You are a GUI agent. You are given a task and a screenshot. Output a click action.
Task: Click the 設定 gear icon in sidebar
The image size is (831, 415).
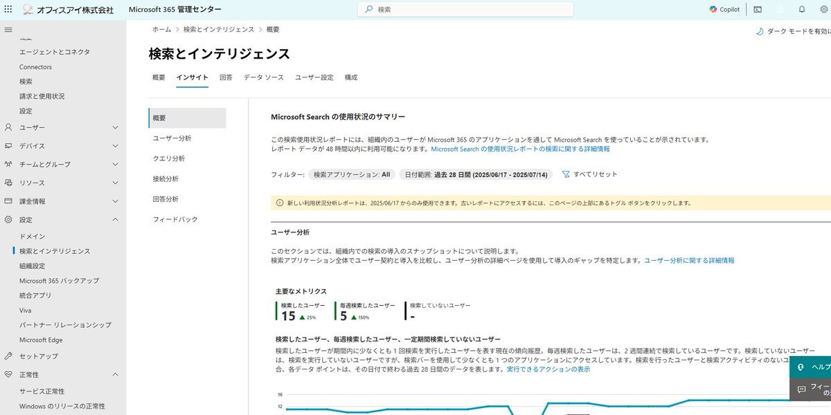point(8,219)
